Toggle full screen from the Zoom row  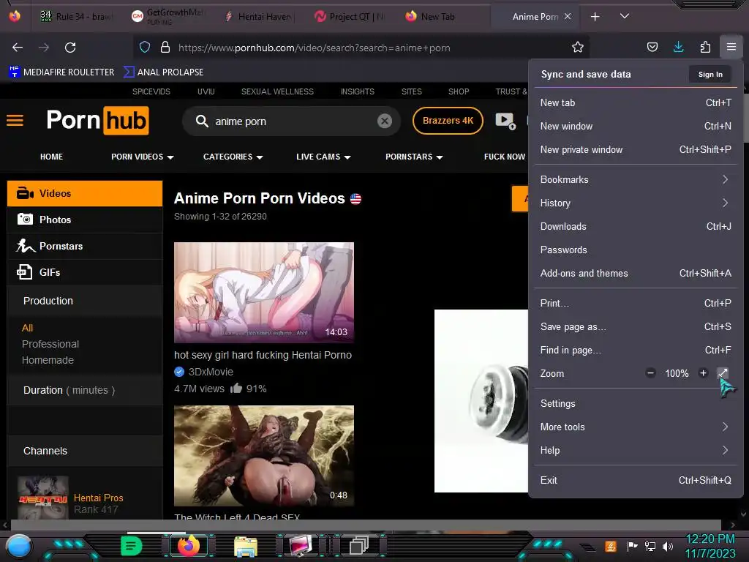(x=723, y=373)
